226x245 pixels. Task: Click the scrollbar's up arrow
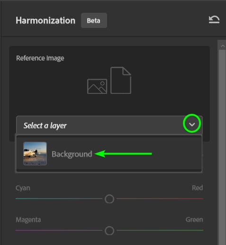pyautogui.click(x=223, y=46)
